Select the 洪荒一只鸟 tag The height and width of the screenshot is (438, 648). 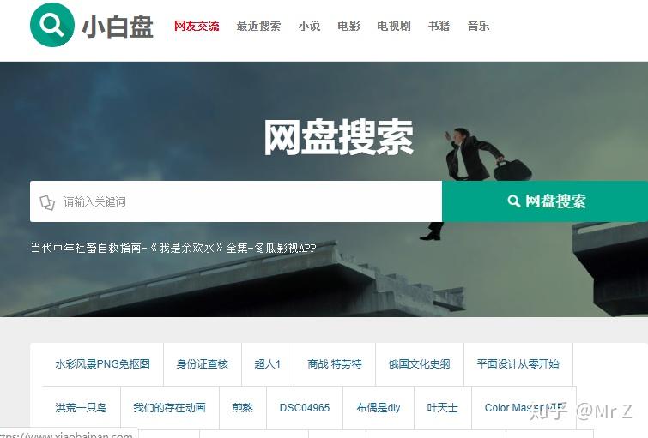pos(81,408)
